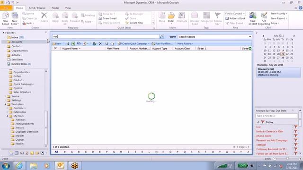Click the Team E-mail quick step
303x170 pixels.
(x=107, y=18)
